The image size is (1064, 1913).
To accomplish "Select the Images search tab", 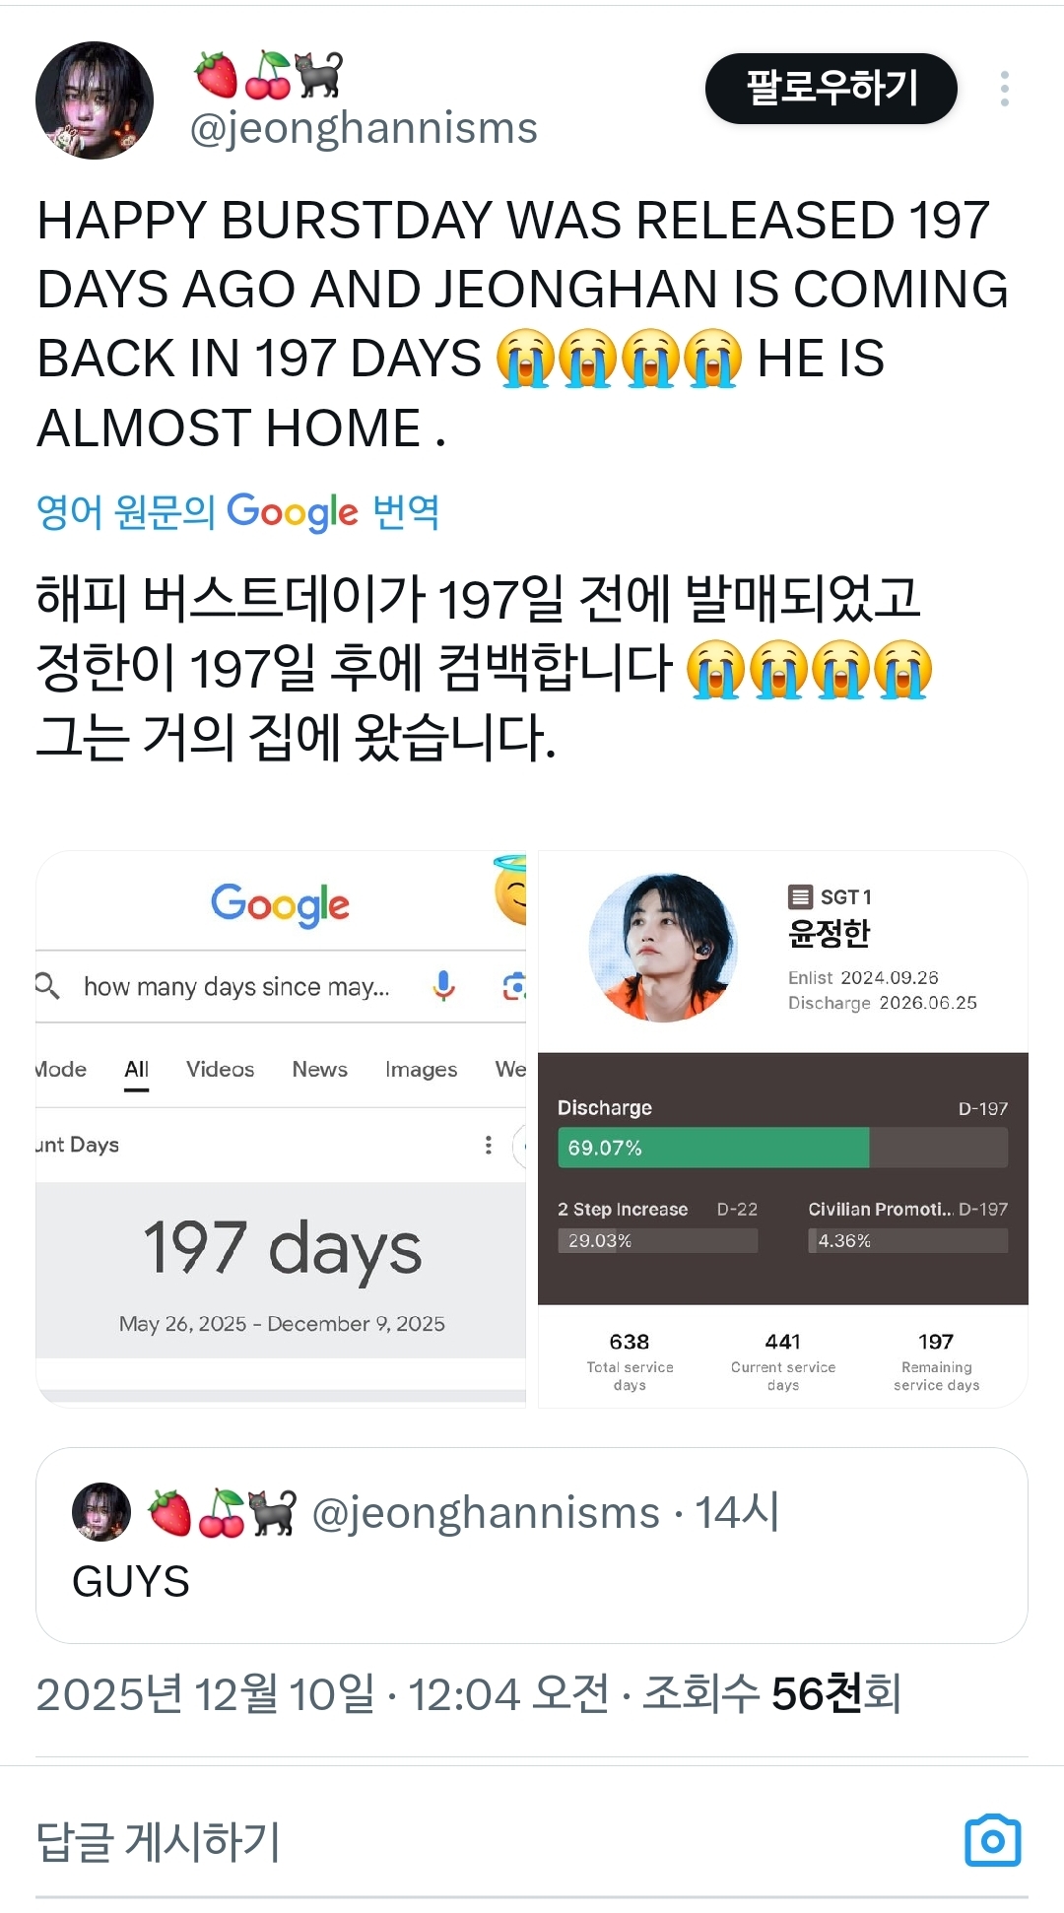I will pyautogui.click(x=421, y=1070).
